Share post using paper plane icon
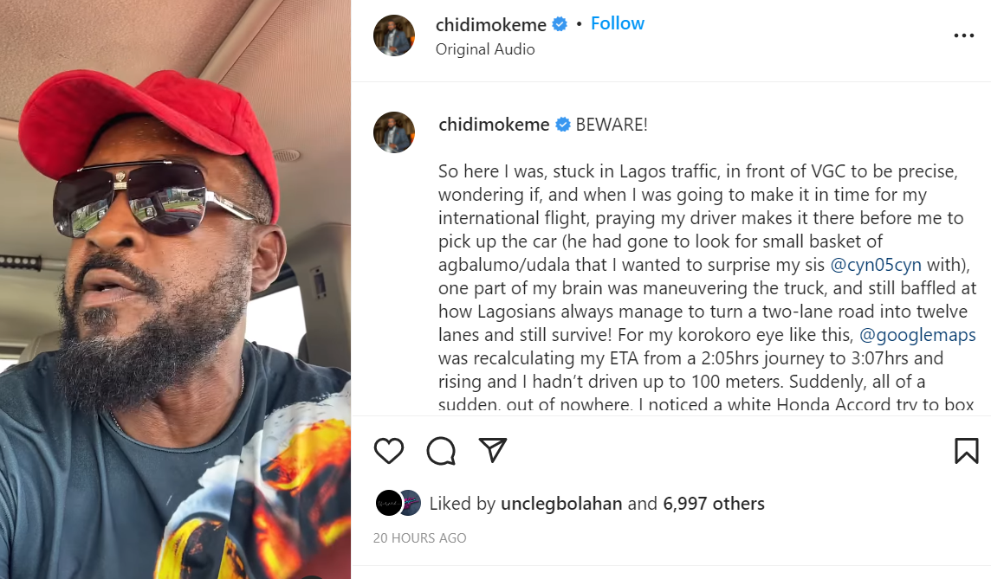Image resolution: width=991 pixels, height=579 pixels. tap(492, 450)
